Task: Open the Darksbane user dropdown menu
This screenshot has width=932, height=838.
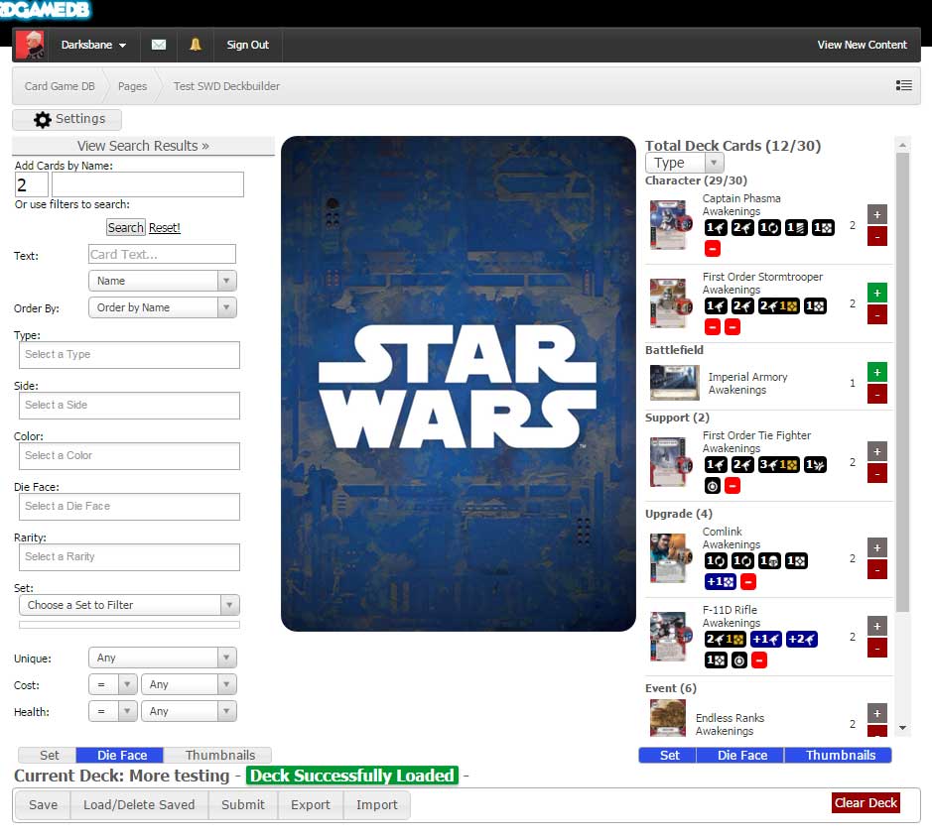Action: [93, 46]
